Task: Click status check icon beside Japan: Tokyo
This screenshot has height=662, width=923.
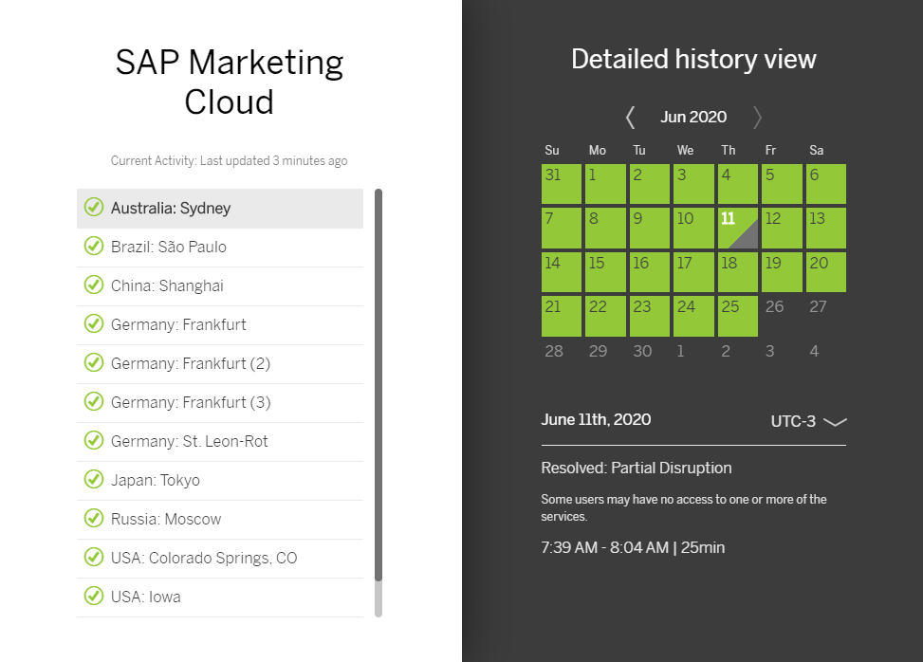Action: click(94, 479)
